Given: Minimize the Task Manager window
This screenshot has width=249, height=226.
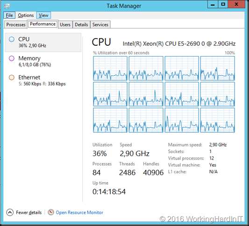Looking at the screenshot, I should (213, 5).
